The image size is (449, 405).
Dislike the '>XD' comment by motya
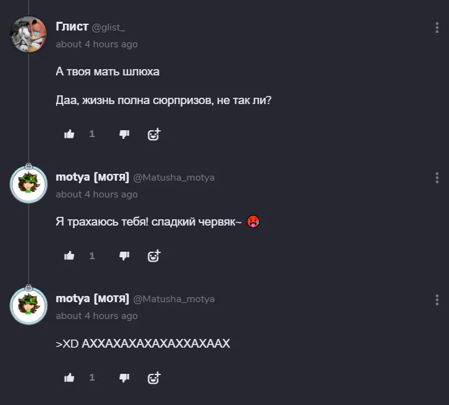(x=124, y=377)
